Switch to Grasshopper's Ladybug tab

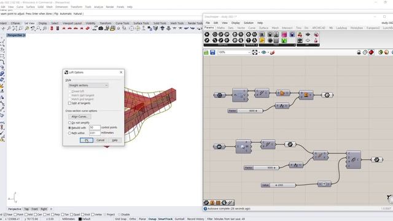coord(341,28)
